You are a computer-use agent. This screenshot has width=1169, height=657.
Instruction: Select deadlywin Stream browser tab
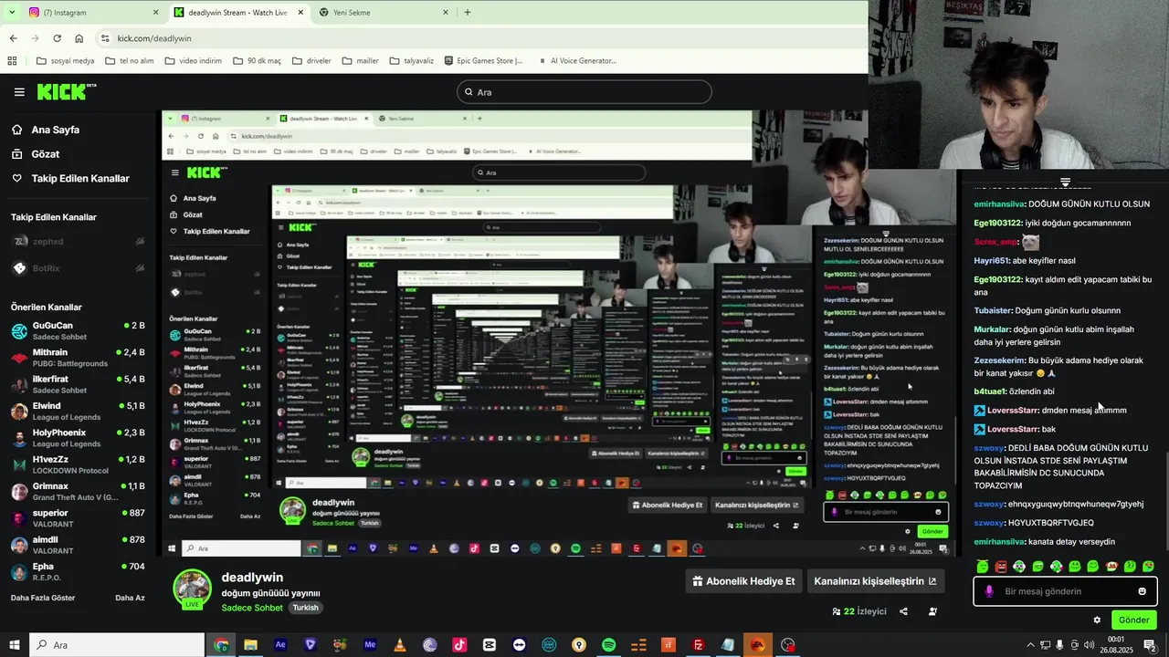tap(237, 13)
